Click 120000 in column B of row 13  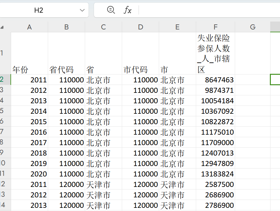pos(66,195)
